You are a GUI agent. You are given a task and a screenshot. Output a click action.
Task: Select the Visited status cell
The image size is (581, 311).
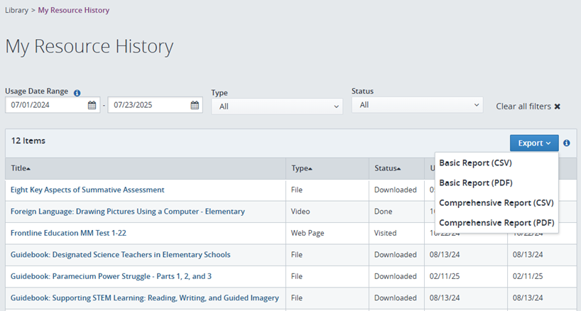386,233
